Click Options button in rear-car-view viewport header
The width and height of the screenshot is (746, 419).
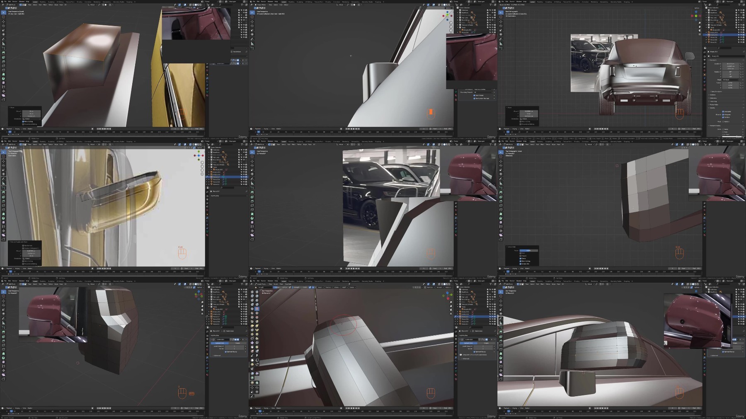click(698, 8)
